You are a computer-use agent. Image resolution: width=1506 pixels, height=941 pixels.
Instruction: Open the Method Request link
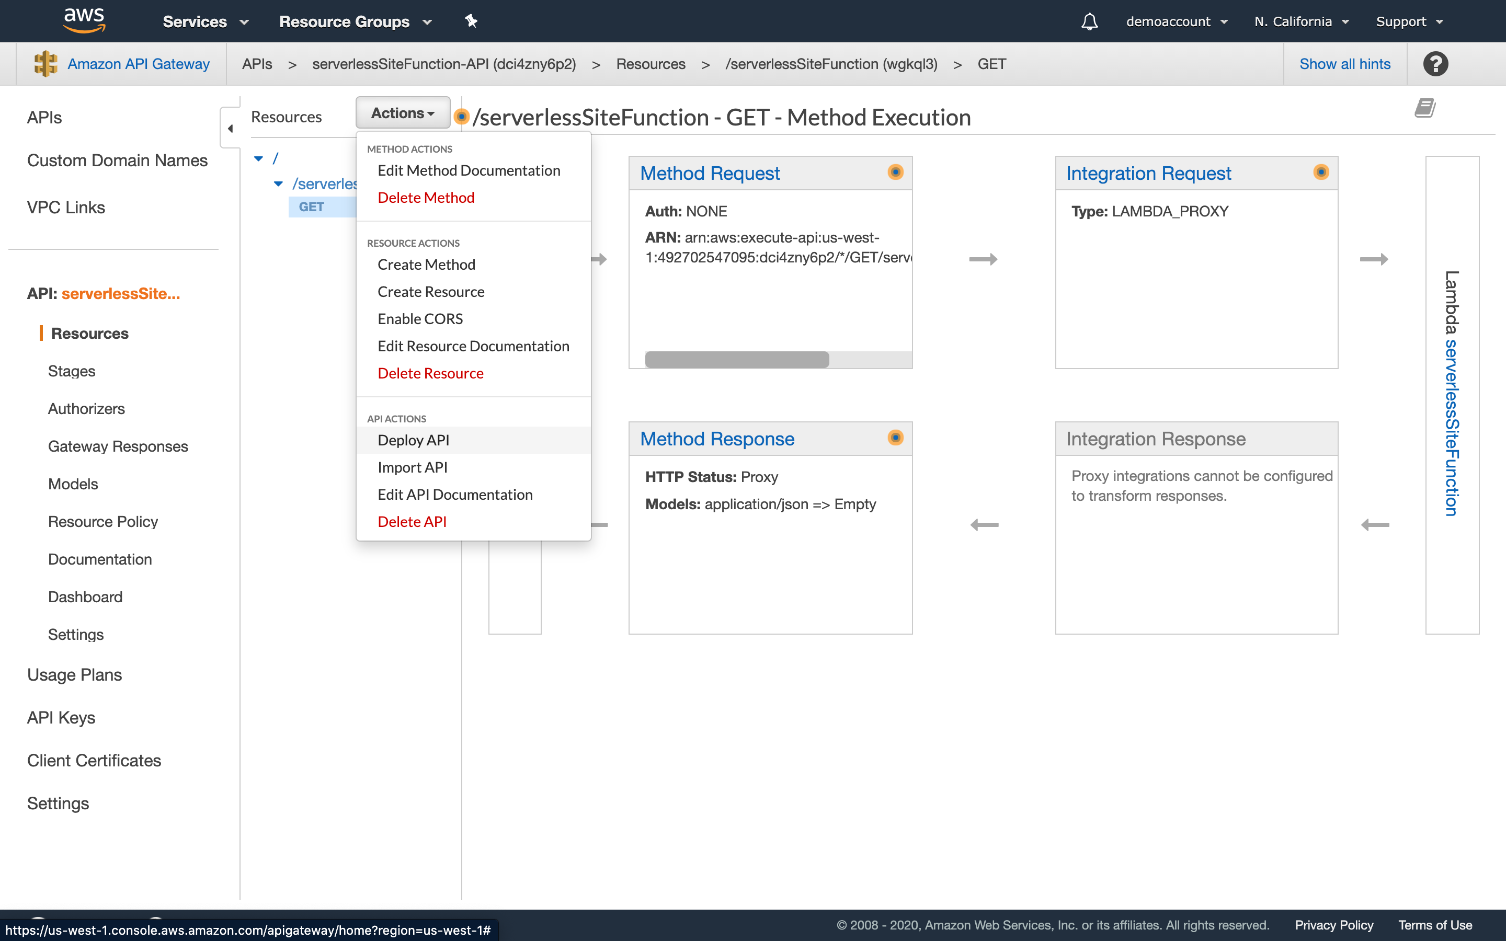[x=710, y=173]
